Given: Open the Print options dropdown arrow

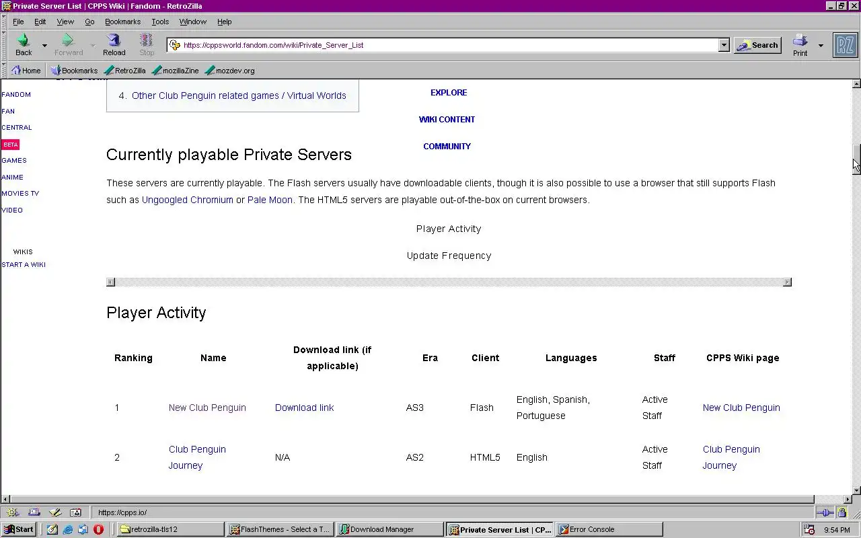Looking at the screenshot, I should [821, 45].
